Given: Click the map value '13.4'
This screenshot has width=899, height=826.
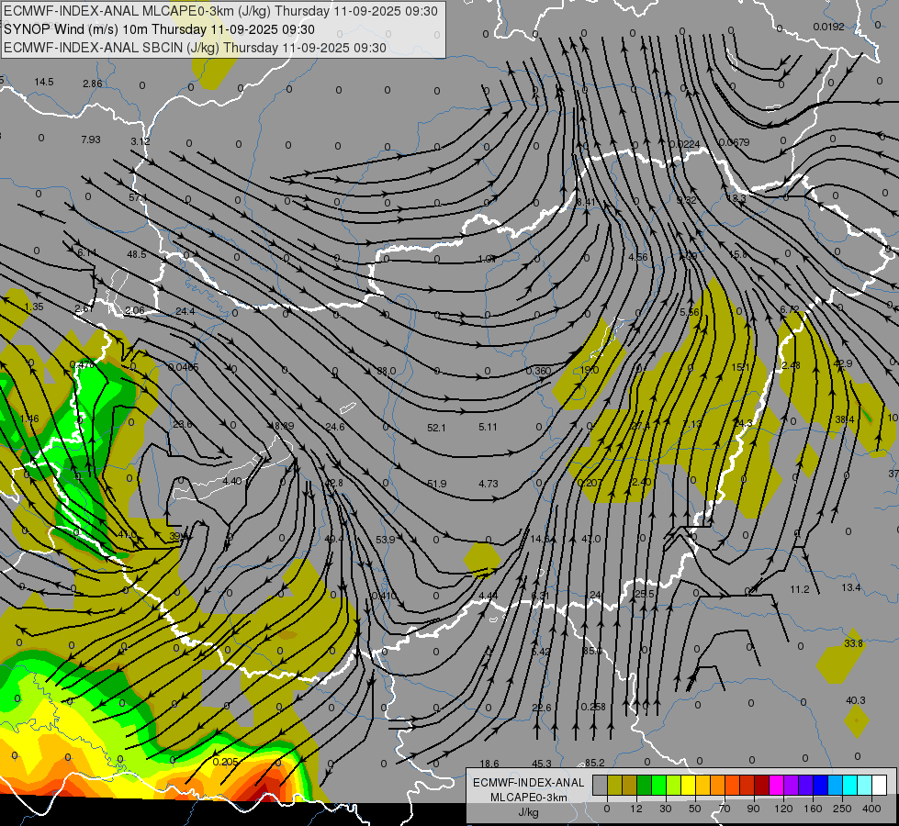Looking at the screenshot, I should point(851,587).
